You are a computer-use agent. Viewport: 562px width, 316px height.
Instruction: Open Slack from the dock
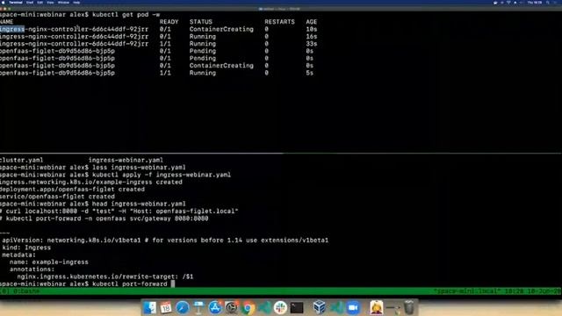point(281,307)
